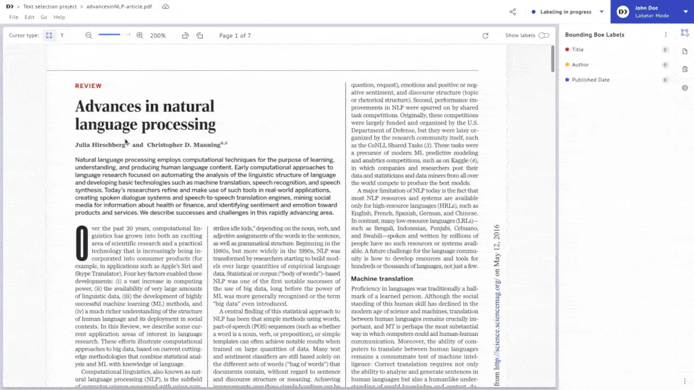Click John Doe profile avatar
The width and height of the screenshot is (694, 390).
(x=622, y=12)
